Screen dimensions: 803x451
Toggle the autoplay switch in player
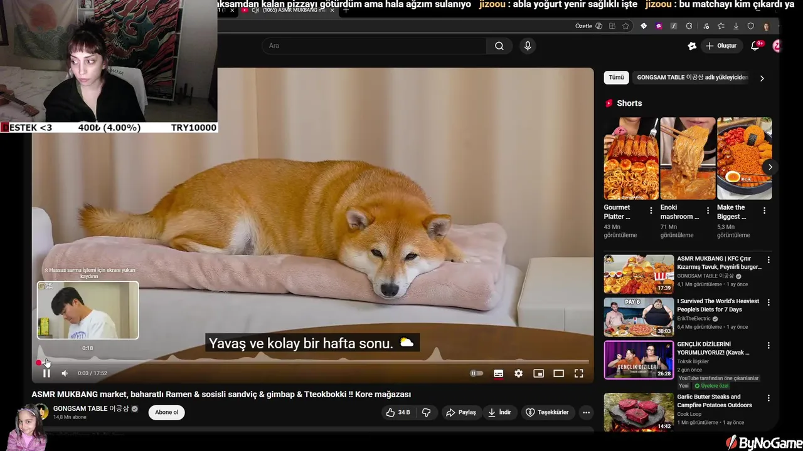(477, 373)
